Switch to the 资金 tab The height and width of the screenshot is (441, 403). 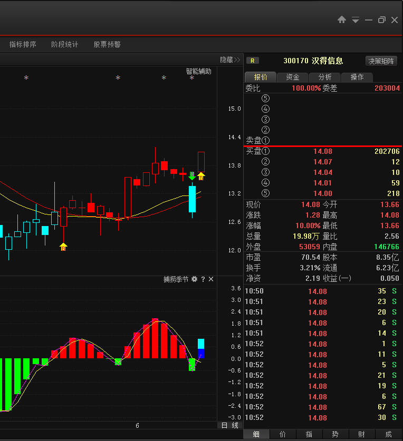[x=293, y=77]
